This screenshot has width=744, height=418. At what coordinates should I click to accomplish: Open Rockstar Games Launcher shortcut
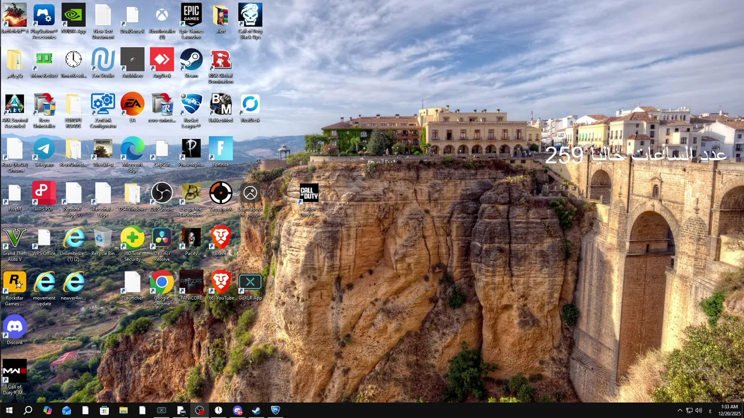(x=15, y=289)
